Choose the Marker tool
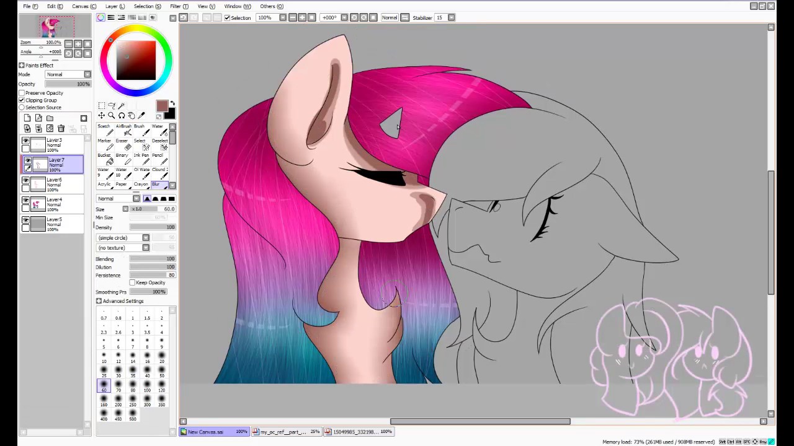The width and height of the screenshot is (794, 446). [x=105, y=144]
